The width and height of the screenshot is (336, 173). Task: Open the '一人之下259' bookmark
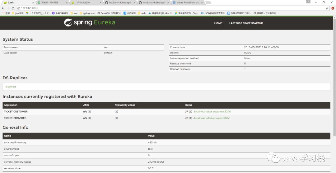coord(38,13)
